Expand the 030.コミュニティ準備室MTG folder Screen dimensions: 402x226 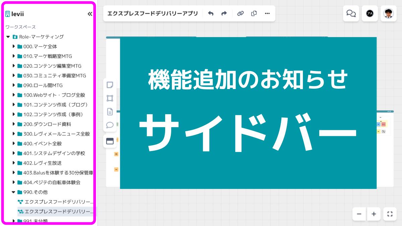click(x=14, y=75)
